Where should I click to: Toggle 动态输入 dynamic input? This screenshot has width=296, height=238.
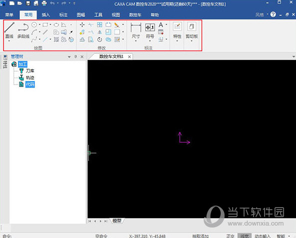(263, 236)
